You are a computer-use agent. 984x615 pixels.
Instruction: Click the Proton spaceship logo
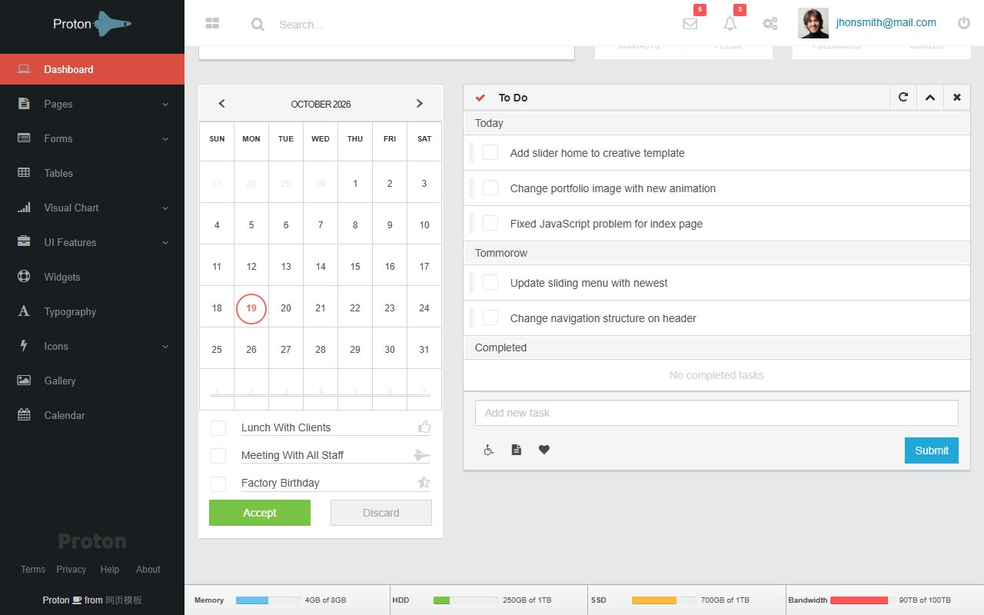92,24
